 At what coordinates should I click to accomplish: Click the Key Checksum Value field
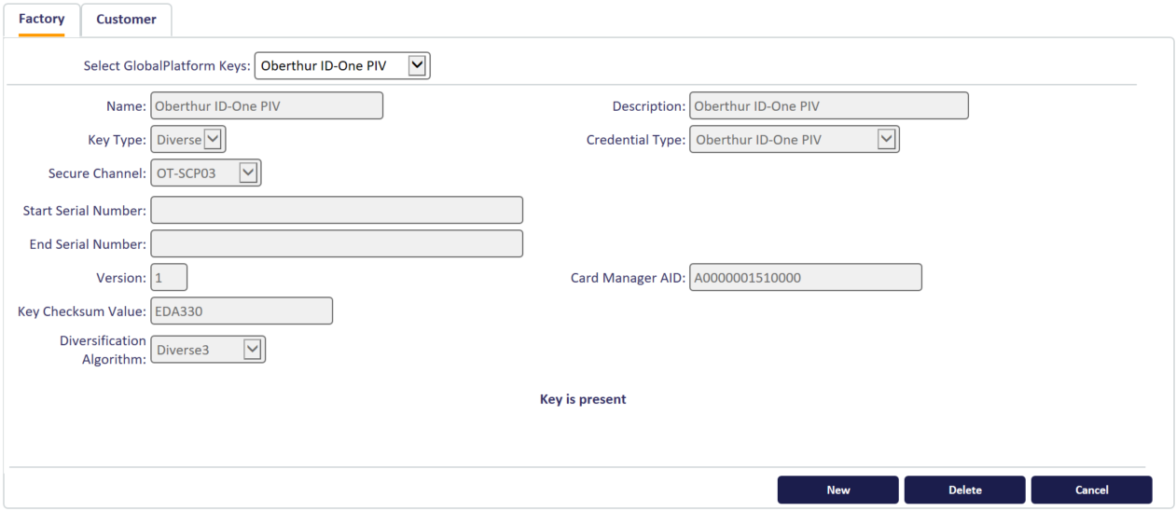242,311
